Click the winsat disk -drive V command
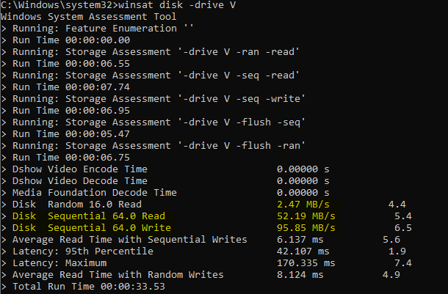Viewport: 448px width, 294px height. pyautogui.click(x=177, y=5)
